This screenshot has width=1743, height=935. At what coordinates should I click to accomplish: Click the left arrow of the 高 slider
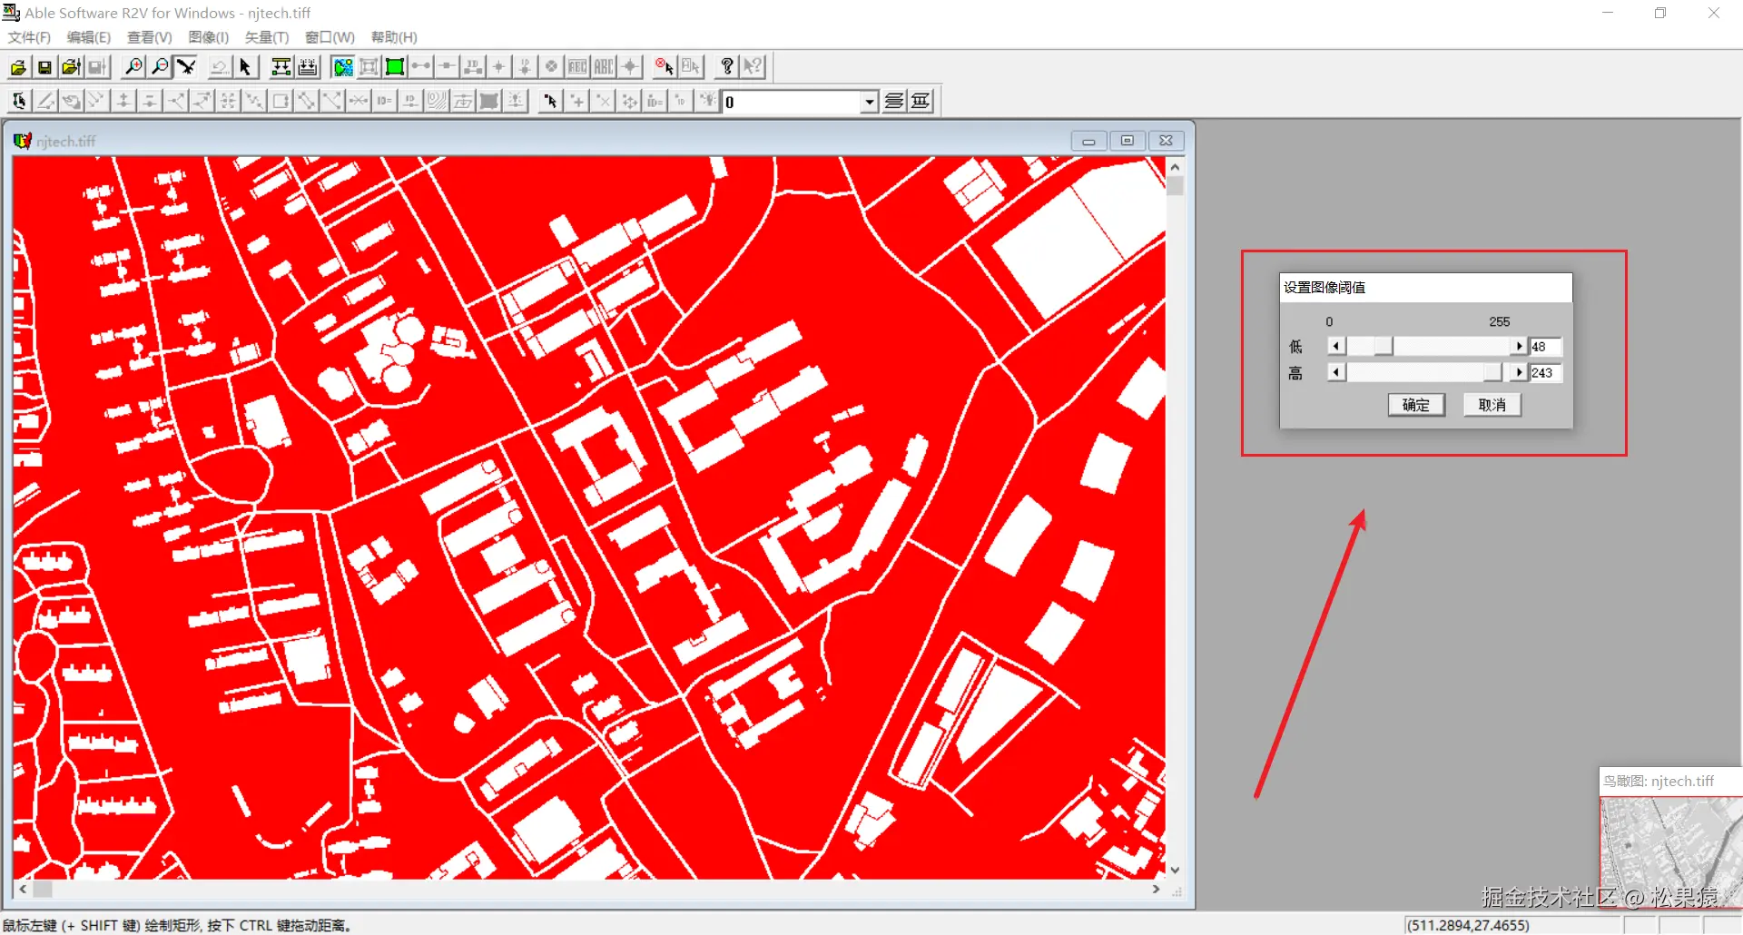pyautogui.click(x=1336, y=372)
